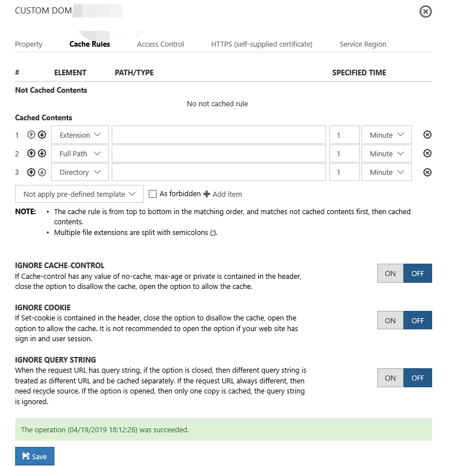Move cached rule 2 up
Screen dimensions: 449x466
[x=31, y=153]
